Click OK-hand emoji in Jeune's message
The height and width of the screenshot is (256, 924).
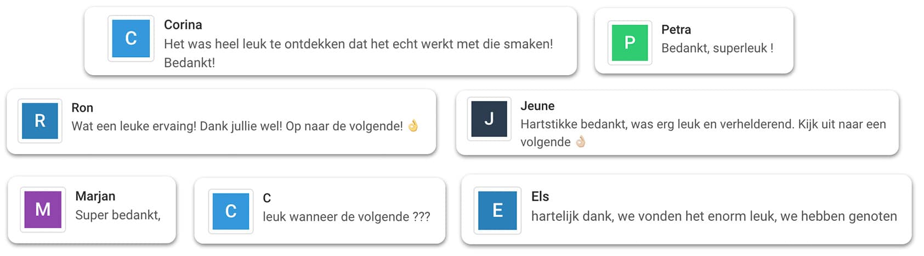[580, 142]
